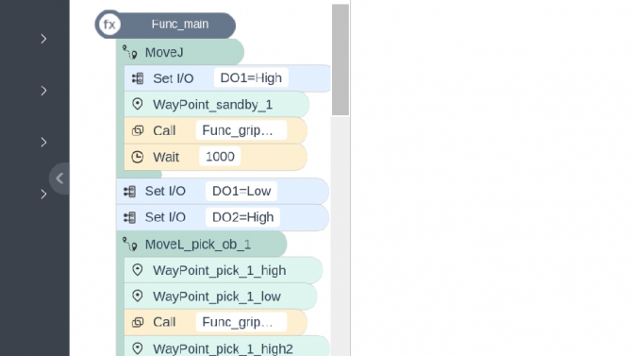Select the Wait label text
632x356 pixels.
coord(166,157)
